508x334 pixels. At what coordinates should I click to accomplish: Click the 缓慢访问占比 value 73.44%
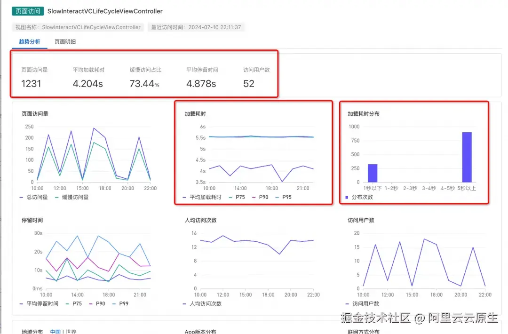click(x=144, y=84)
